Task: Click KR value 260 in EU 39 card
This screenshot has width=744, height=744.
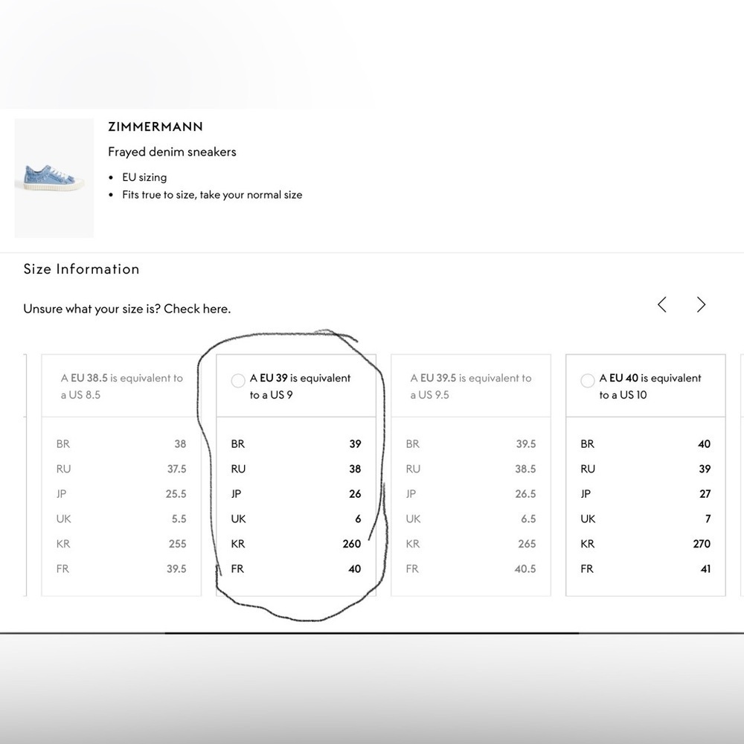Action: tap(352, 544)
